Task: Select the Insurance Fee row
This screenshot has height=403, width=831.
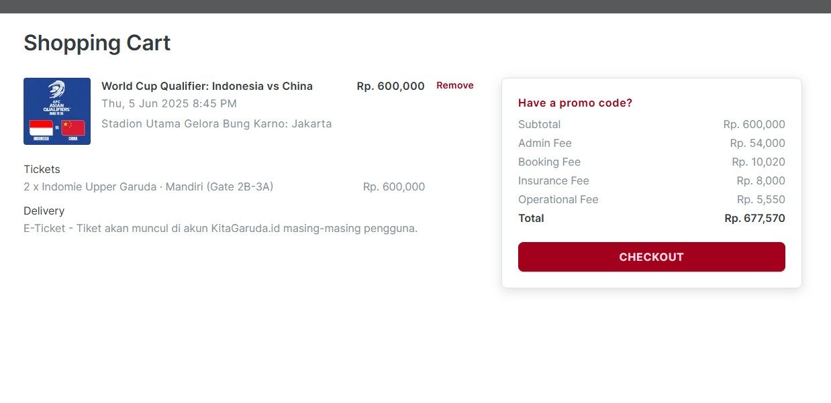Action: (x=554, y=180)
